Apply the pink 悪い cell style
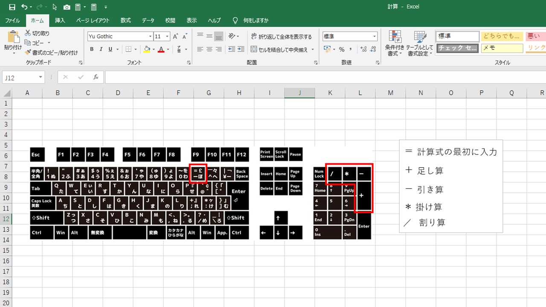 point(535,36)
